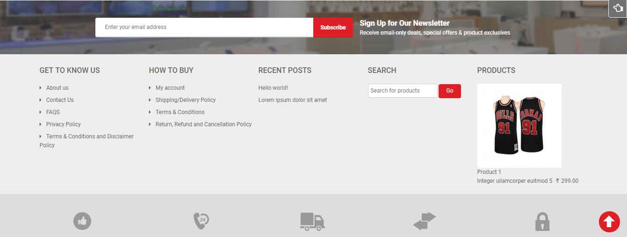
Task: Open the Shipping/Delivery Policy link
Action: [x=186, y=100]
